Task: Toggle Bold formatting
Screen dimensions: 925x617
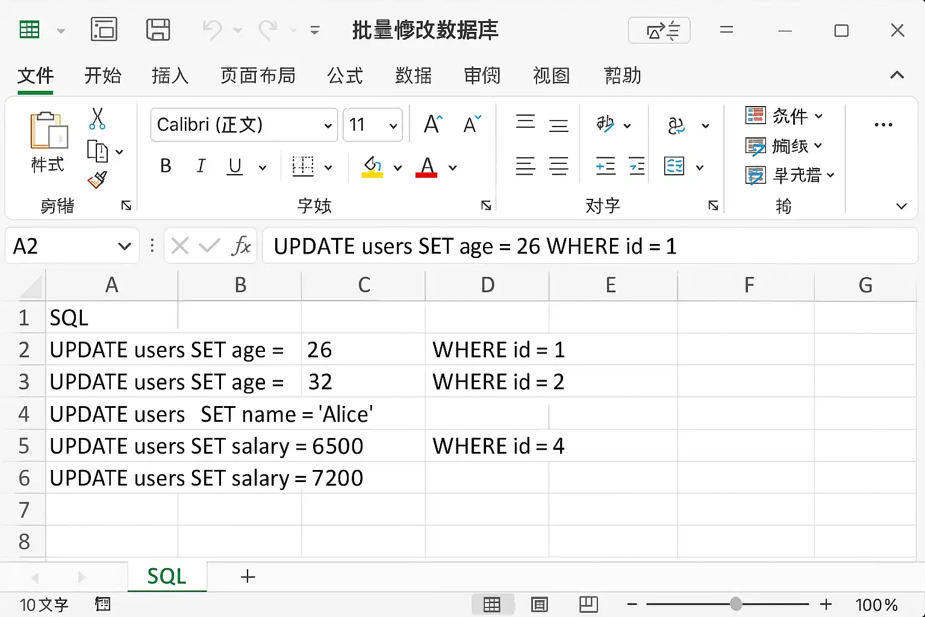Action: click(x=166, y=166)
